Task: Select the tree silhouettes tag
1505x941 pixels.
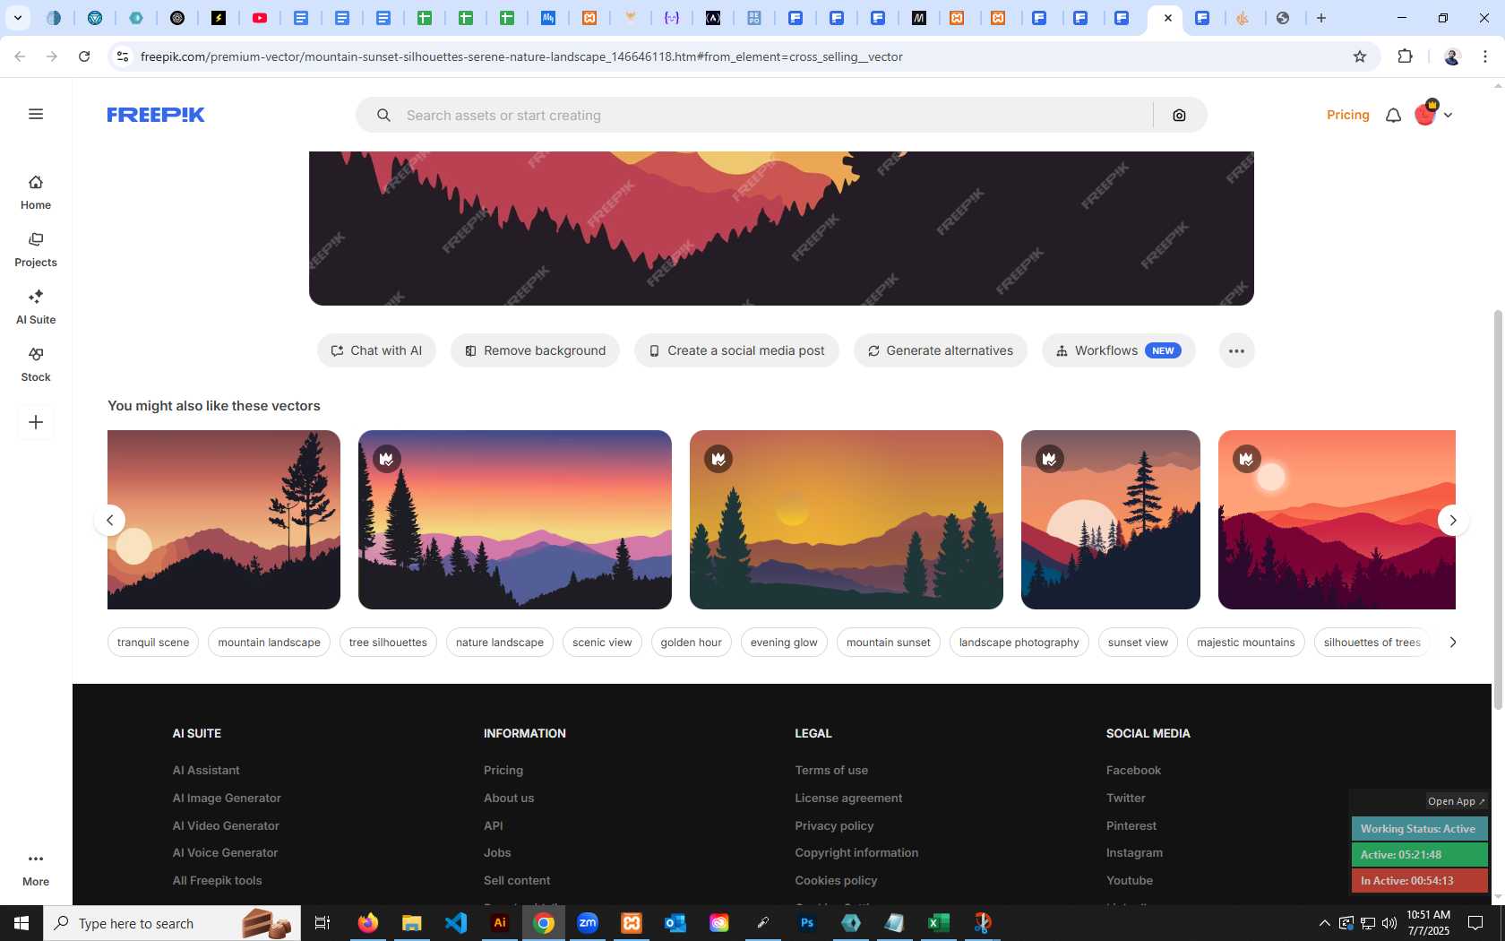Action: [388, 642]
